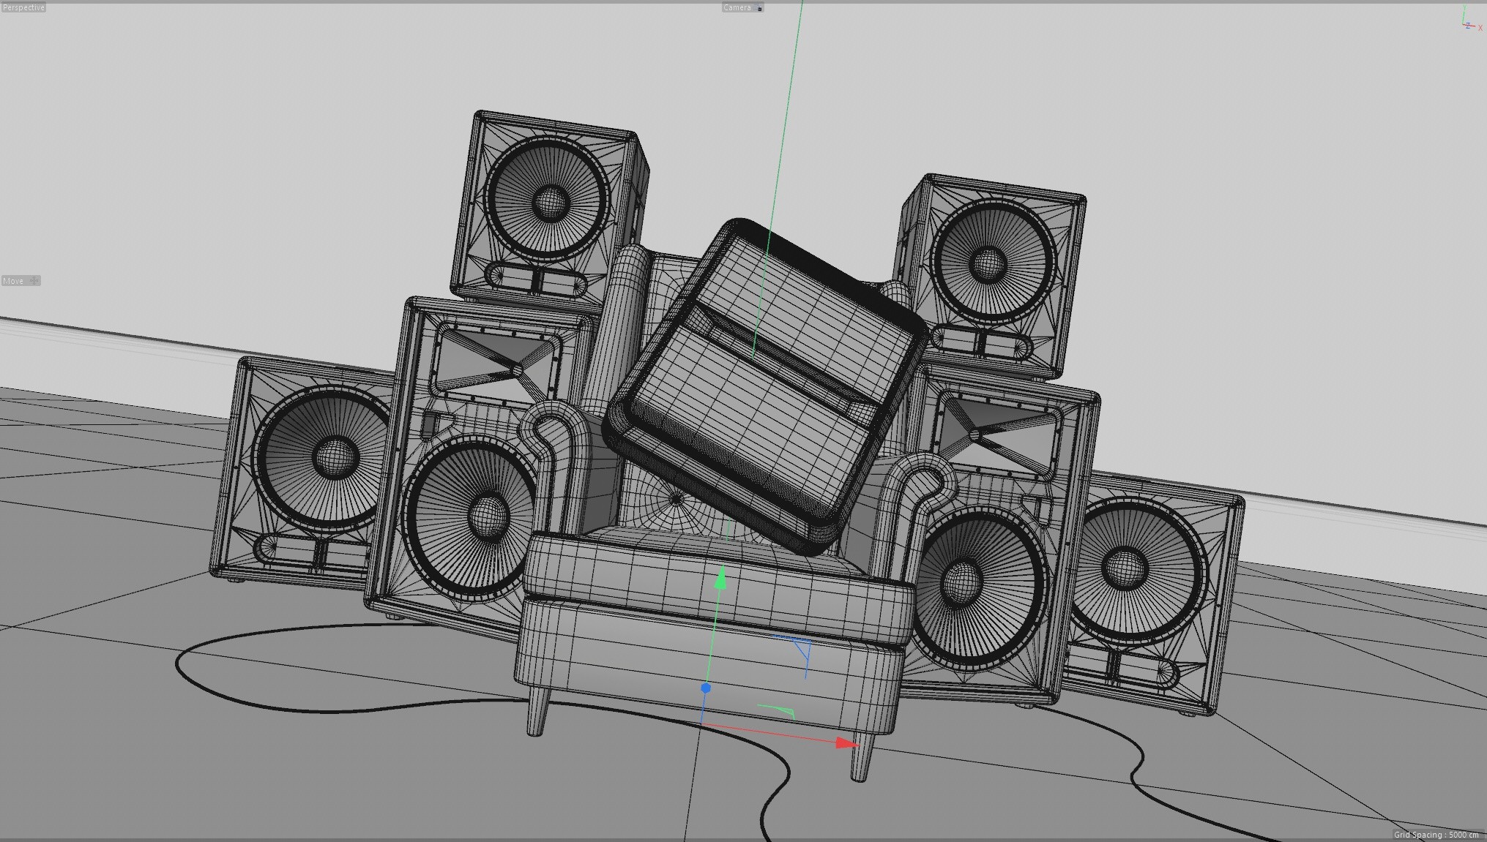This screenshot has height=842, width=1487.
Task: Click the Perspective viewport label
Action: coord(23,7)
